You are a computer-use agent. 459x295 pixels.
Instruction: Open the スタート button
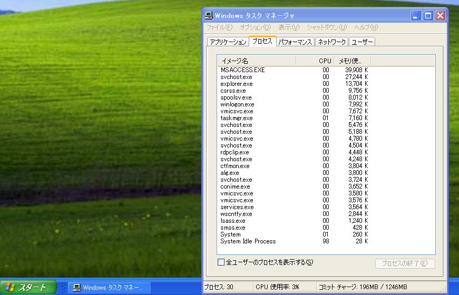[x=28, y=287]
